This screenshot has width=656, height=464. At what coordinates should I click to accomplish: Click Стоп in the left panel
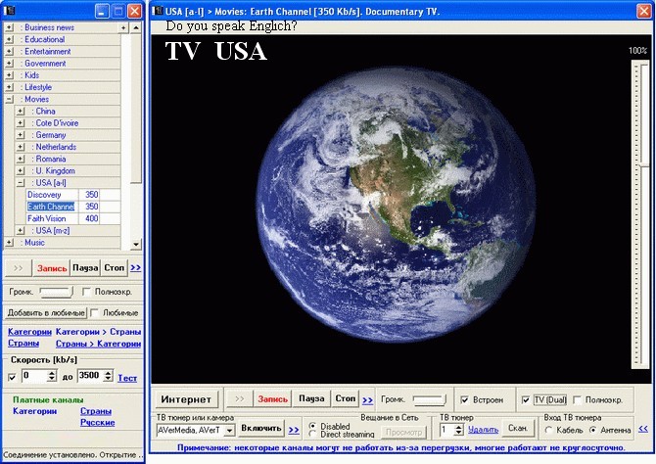pyautogui.click(x=115, y=268)
